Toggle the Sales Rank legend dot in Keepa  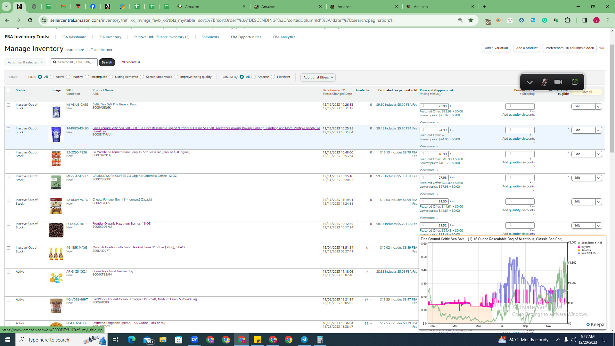point(579,243)
